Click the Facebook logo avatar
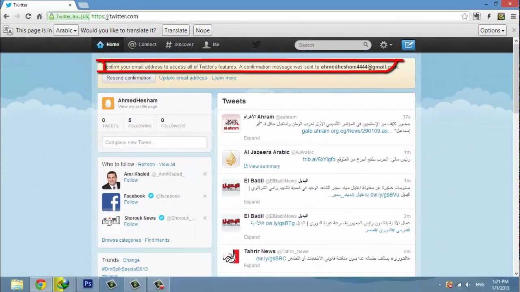This screenshot has height=292, width=520. 111,202
